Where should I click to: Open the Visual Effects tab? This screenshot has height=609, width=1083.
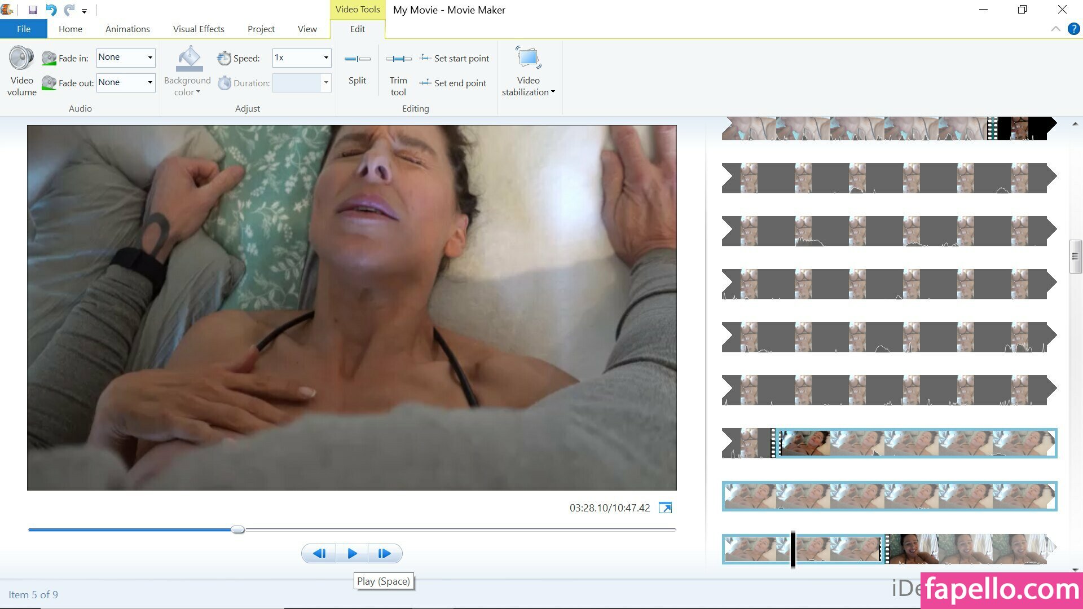pyautogui.click(x=199, y=29)
